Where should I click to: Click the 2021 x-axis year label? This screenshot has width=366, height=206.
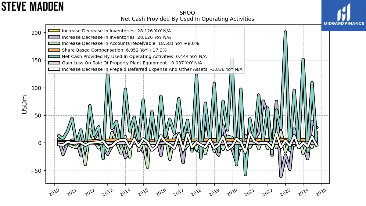249,192
